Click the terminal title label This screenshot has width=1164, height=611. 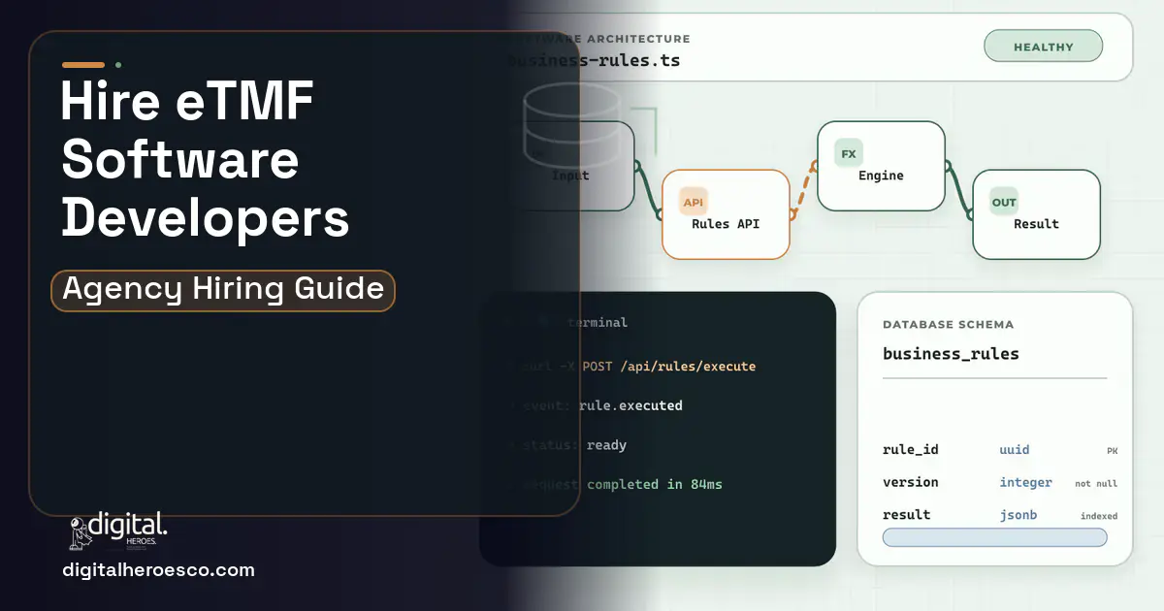click(x=598, y=322)
